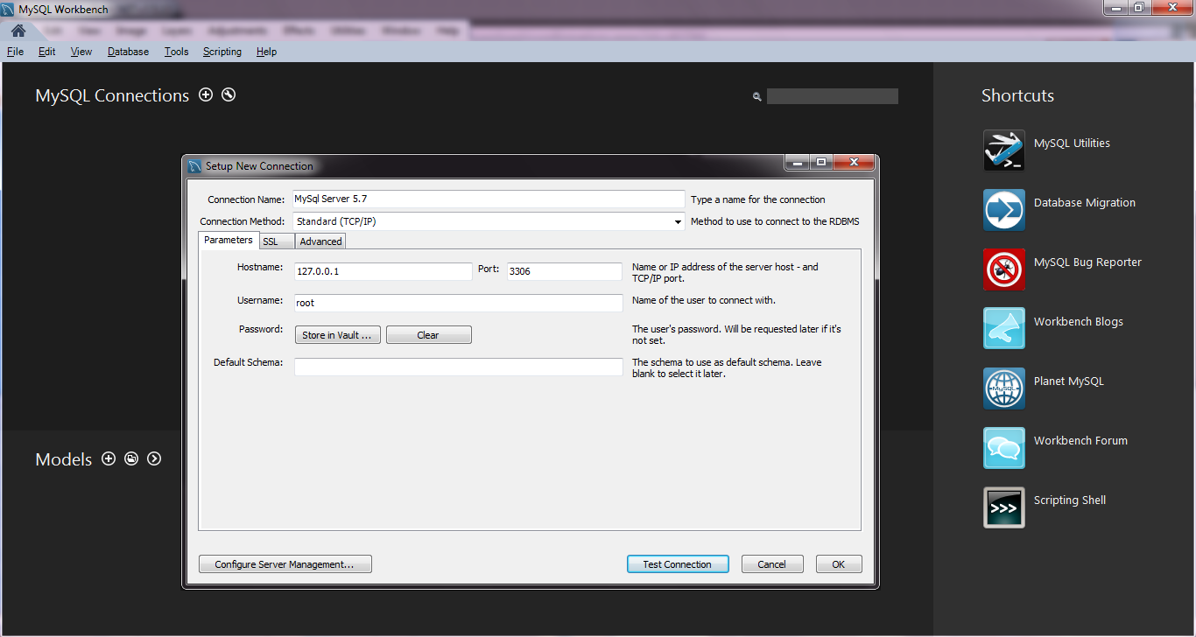Open the Database menu
This screenshot has height=637, width=1196.
pos(128,51)
